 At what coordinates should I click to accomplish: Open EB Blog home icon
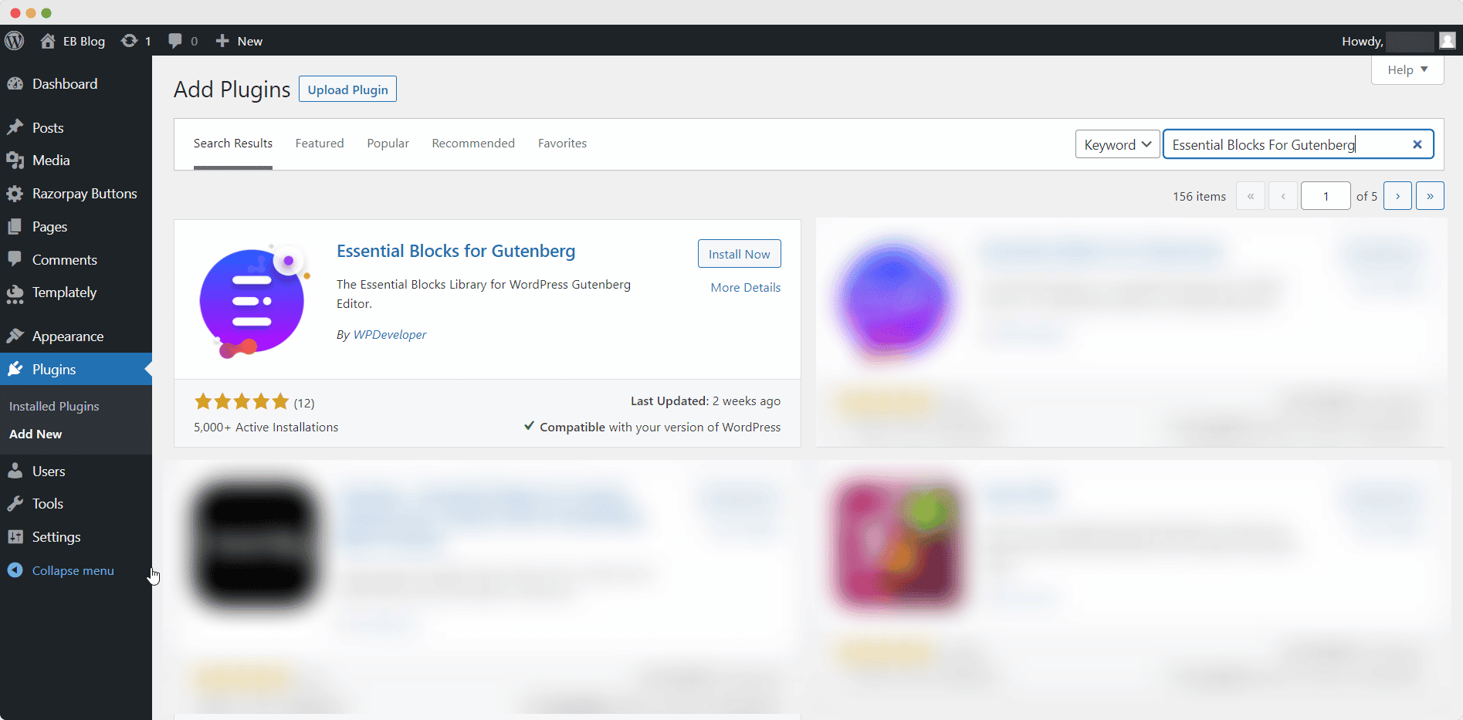(x=48, y=41)
